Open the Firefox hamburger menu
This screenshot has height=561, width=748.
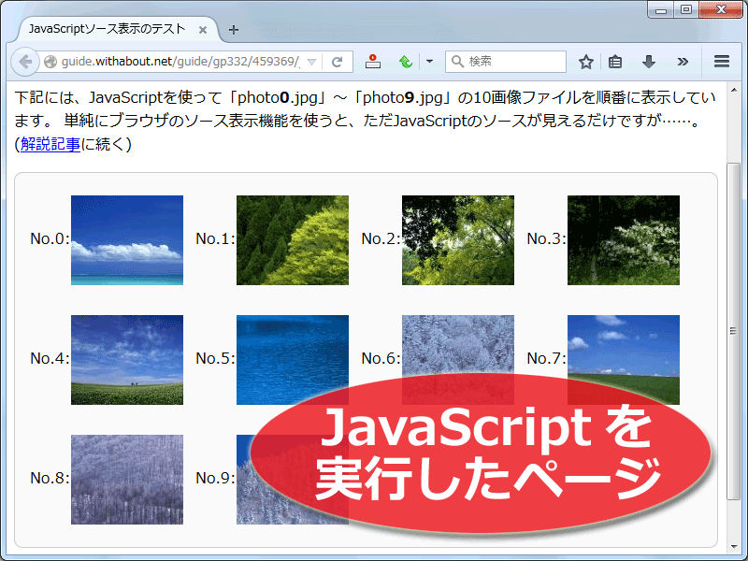pos(721,62)
